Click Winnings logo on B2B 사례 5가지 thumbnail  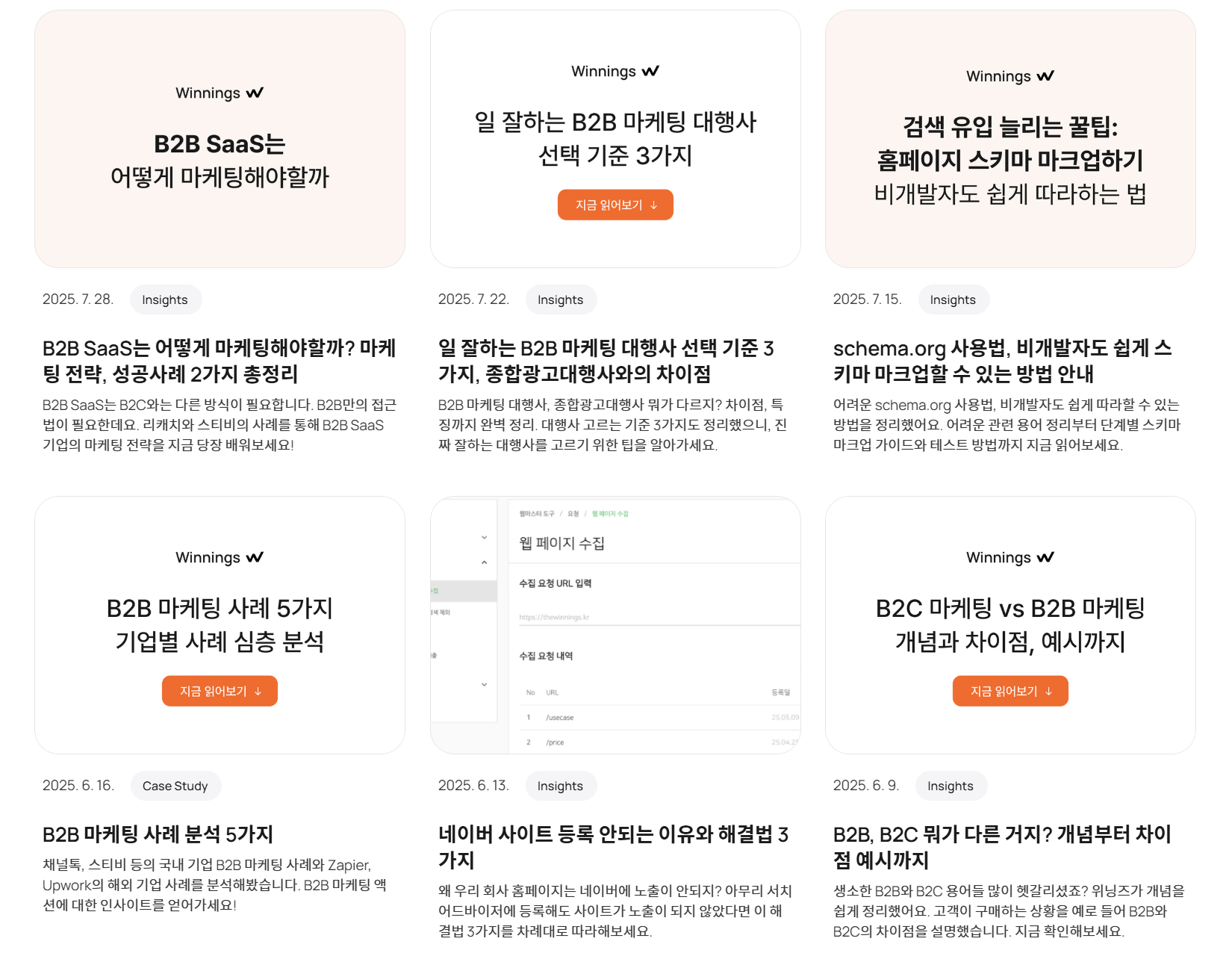(x=220, y=558)
